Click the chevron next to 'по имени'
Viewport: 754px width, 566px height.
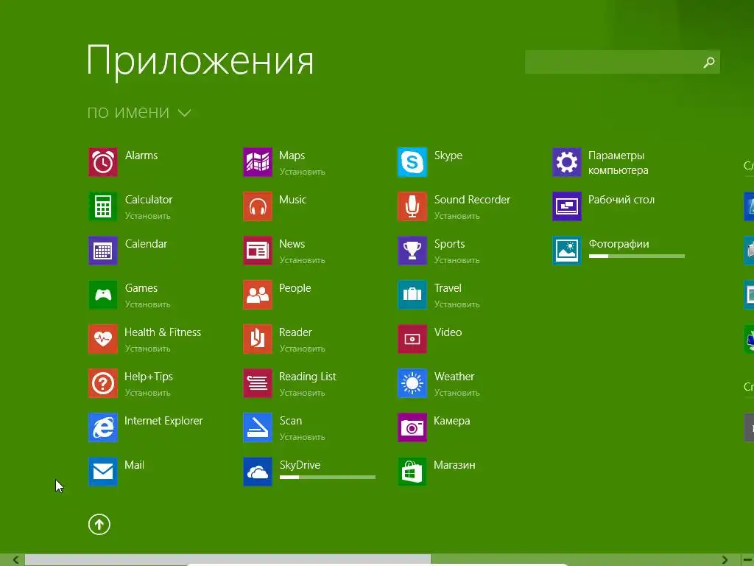pos(185,113)
